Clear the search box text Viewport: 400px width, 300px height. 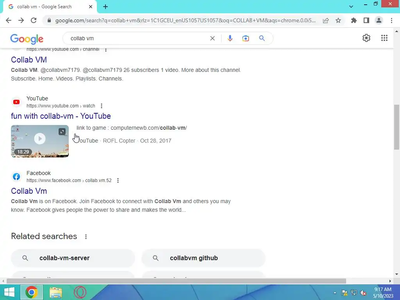[x=212, y=38]
